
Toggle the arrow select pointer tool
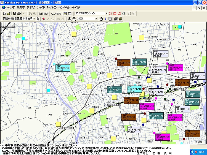click(38, 19)
